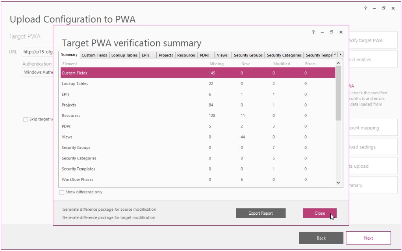Click the vertical scrollbar thumb in summary
Screen dimensions: 402x251
click(x=338, y=93)
